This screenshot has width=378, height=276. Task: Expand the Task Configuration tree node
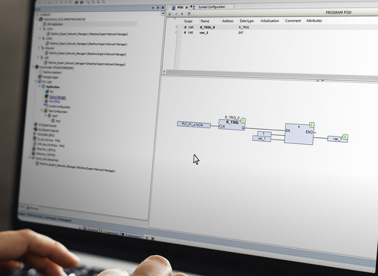[x=41, y=110]
